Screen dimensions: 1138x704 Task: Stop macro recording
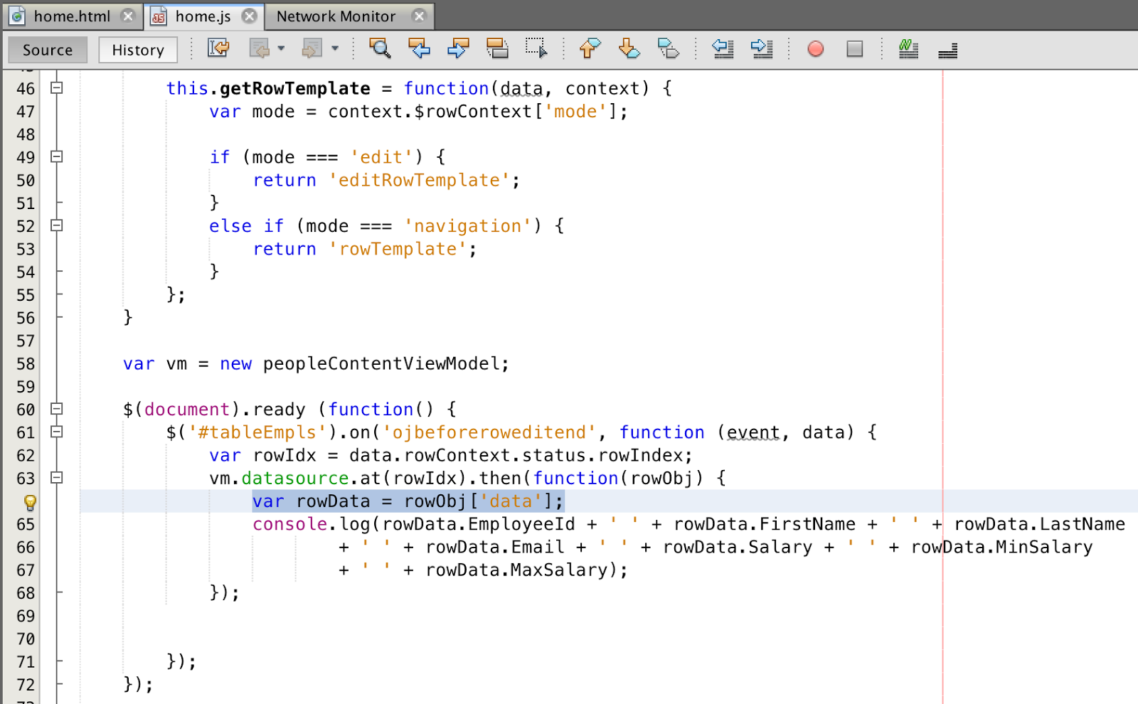pos(854,48)
